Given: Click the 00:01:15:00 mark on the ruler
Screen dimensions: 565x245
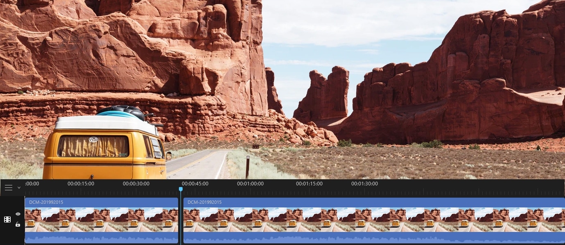Looking at the screenshot, I should [x=309, y=184].
